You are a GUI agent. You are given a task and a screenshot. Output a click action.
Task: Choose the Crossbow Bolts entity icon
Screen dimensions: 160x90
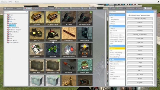[69, 34]
